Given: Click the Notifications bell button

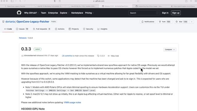Looking at the screenshot, I should click(148, 22).
